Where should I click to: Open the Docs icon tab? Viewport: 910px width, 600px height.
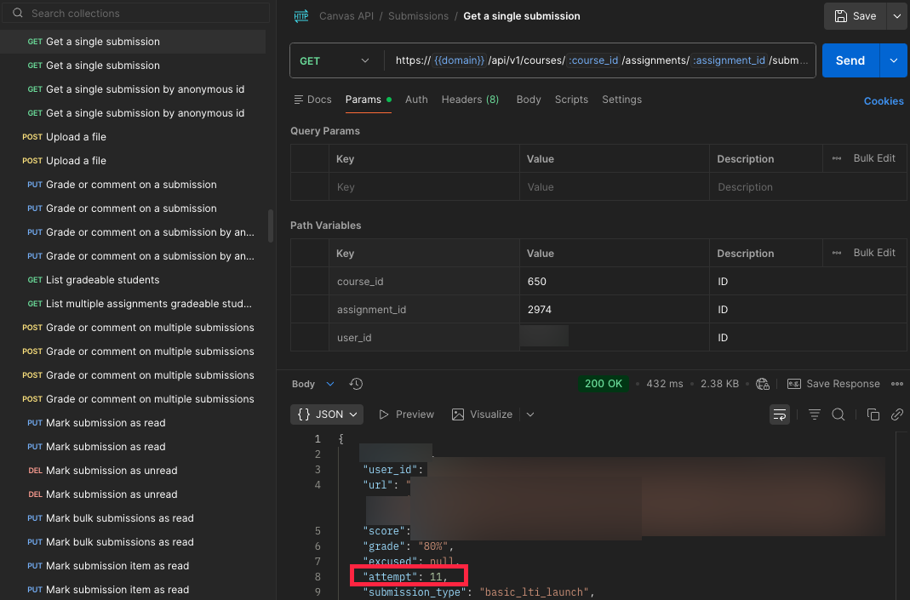(312, 100)
